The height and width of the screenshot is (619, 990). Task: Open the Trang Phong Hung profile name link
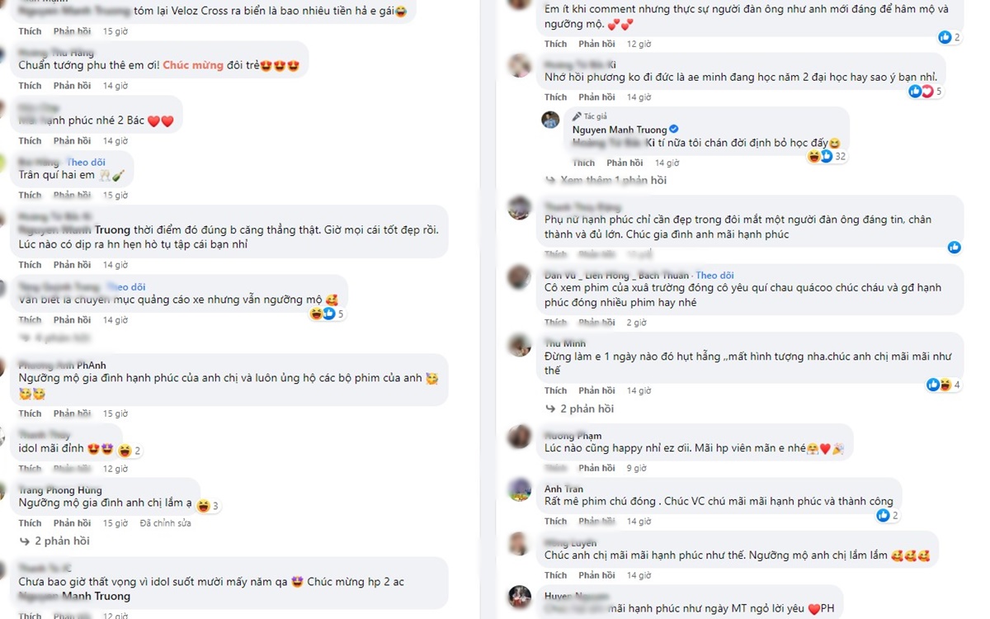(x=60, y=490)
